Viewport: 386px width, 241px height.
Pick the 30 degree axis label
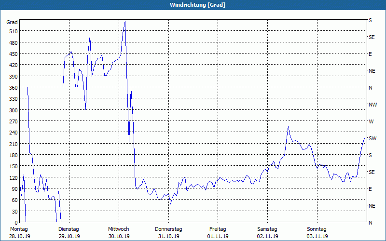[x=15, y=212]
